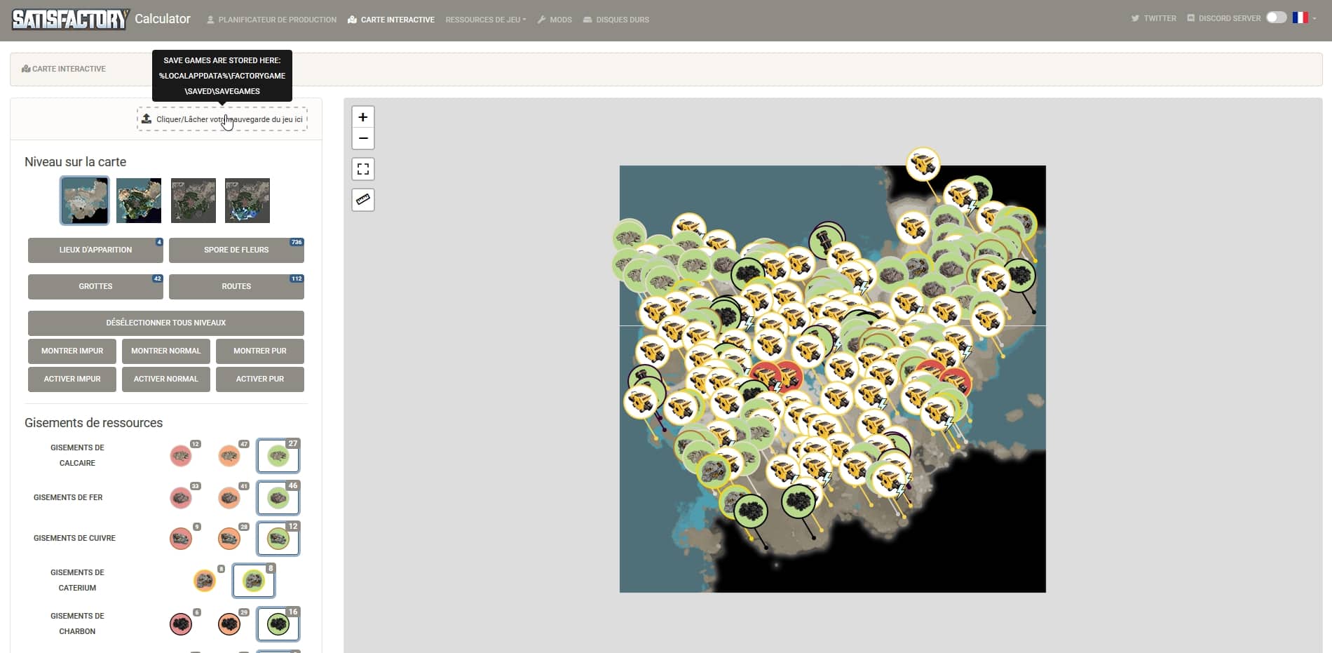This screenshot has width=1332, height=653.
Task: Open Twitter link
Action: 1154,18
